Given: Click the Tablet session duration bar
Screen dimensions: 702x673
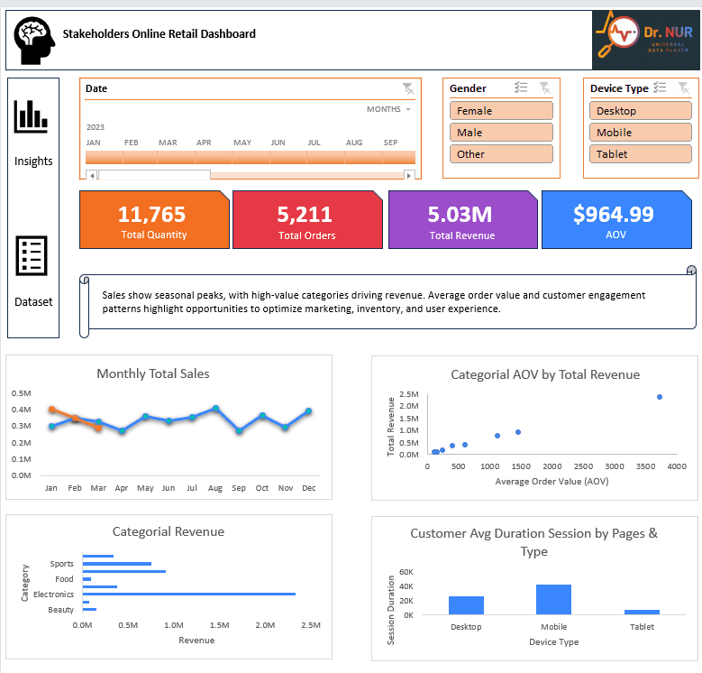Looking at the screenshot, I should [x=642, y=612].
